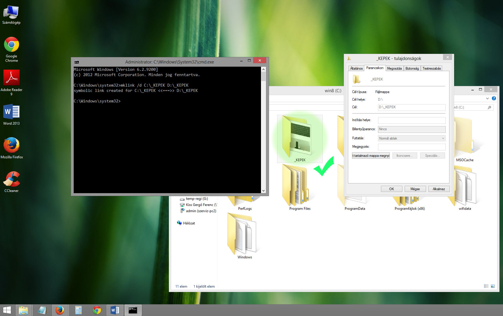This screenshot has width=503, height=316.
Task: Click the Mégse button
Action: click(x=415, y=189)
